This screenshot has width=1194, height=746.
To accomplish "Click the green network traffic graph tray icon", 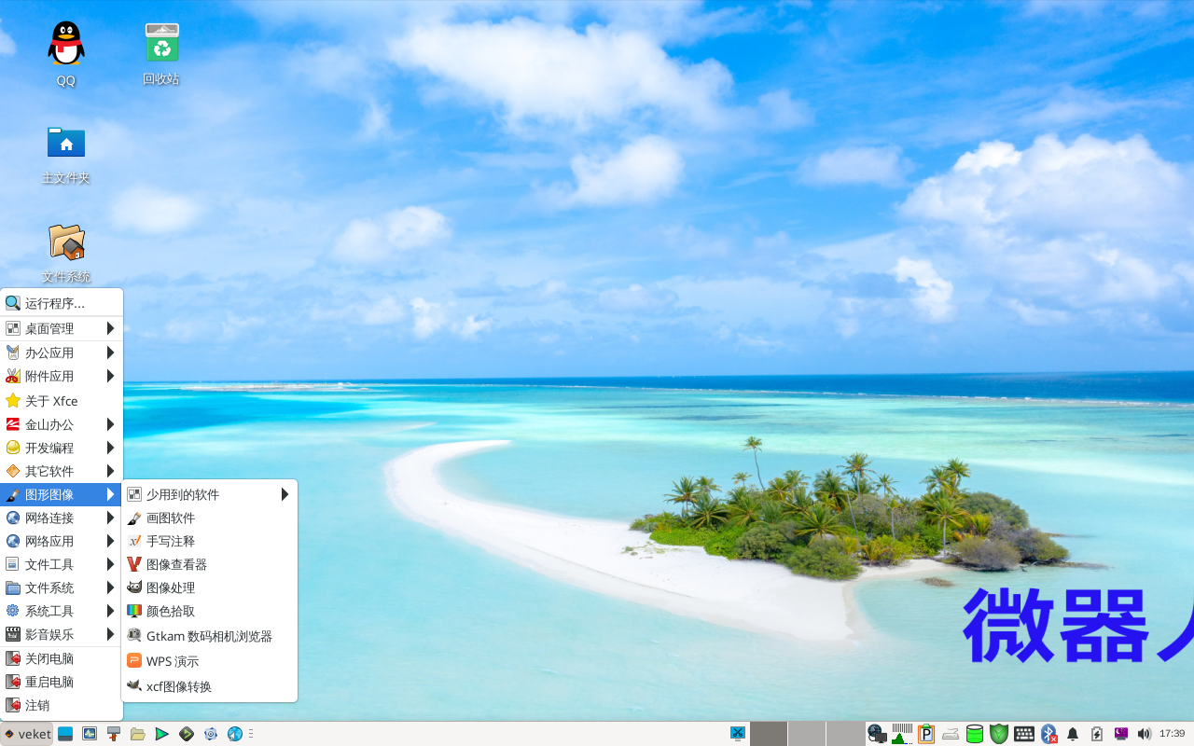I will [902, 734].
